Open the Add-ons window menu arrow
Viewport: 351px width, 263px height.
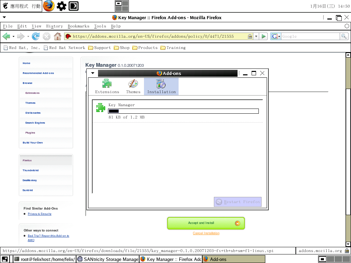point(93,73)
